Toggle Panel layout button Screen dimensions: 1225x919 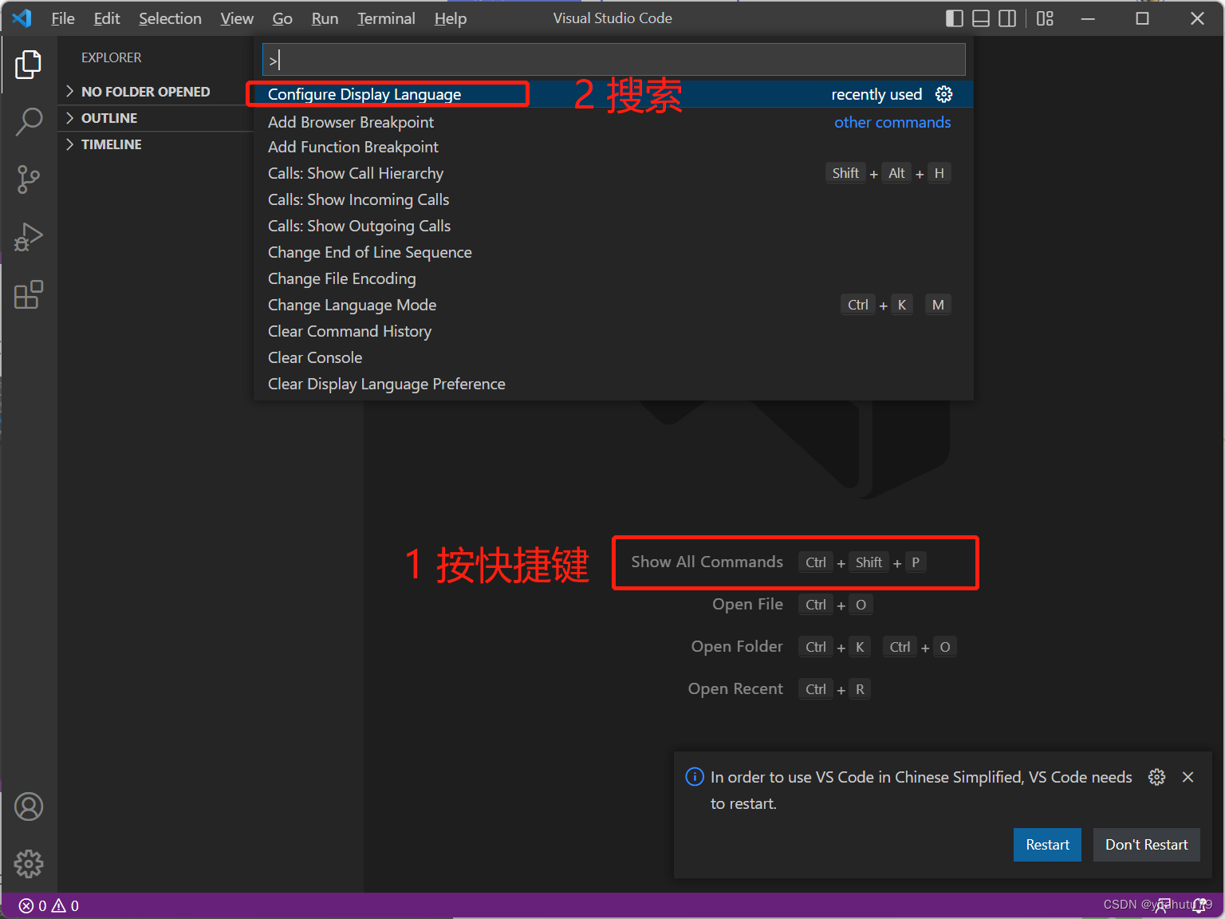pyautogui.click(x=981, y=18)
